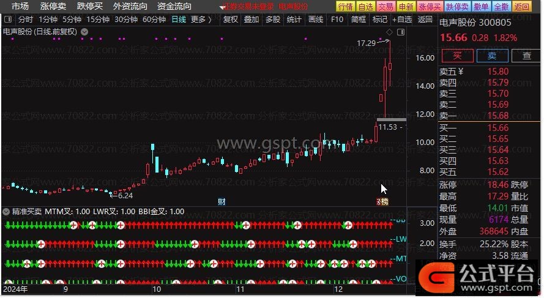This screenshot has width=544, height=298.
Task: Switch to the 60分钟 timeframe
Action: [x=154, y=20]
